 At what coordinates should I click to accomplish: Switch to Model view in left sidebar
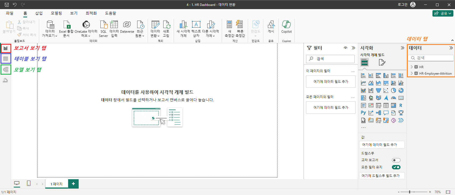tap(6, 70)
